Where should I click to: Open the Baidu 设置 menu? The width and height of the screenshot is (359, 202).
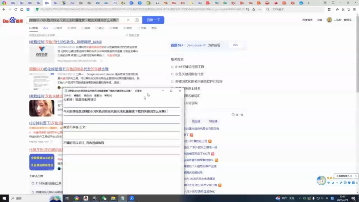click(x=320, y=20)
